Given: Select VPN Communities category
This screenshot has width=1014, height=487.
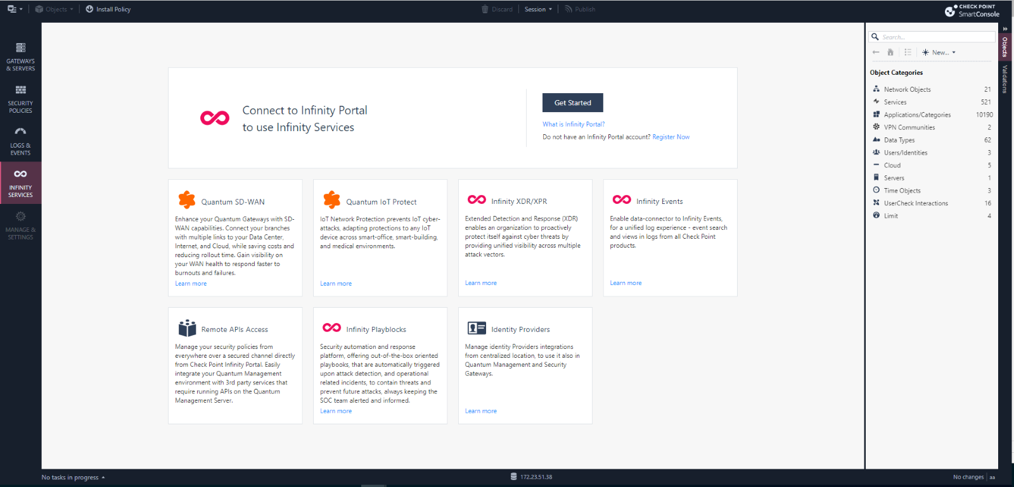Looking at the screenshot, I should [932, 127].
